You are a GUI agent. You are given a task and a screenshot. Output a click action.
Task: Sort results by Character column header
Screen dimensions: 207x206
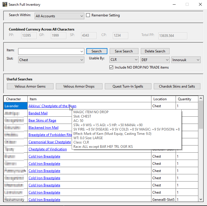14,99
